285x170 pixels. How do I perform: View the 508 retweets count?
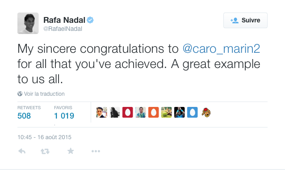coord(24,116)
